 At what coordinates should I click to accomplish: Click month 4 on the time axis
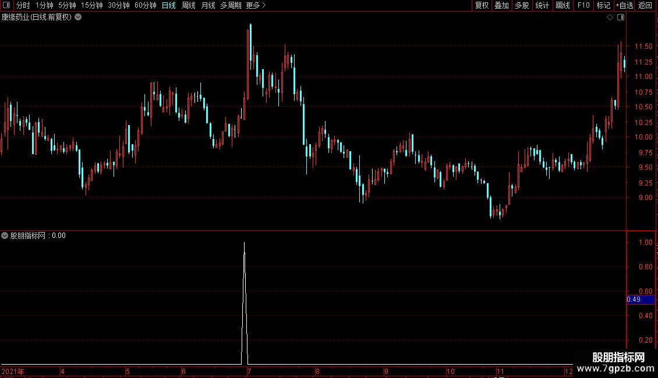pos(62,372)
